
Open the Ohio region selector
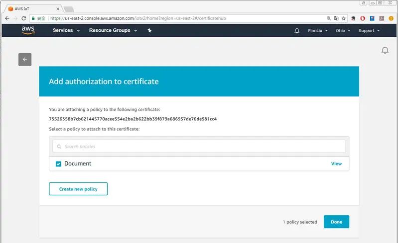(343, 31)
